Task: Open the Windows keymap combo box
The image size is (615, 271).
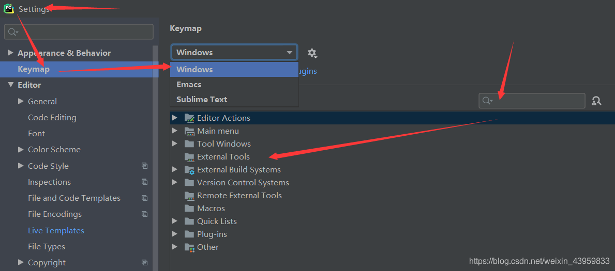Action: [234, 53]
